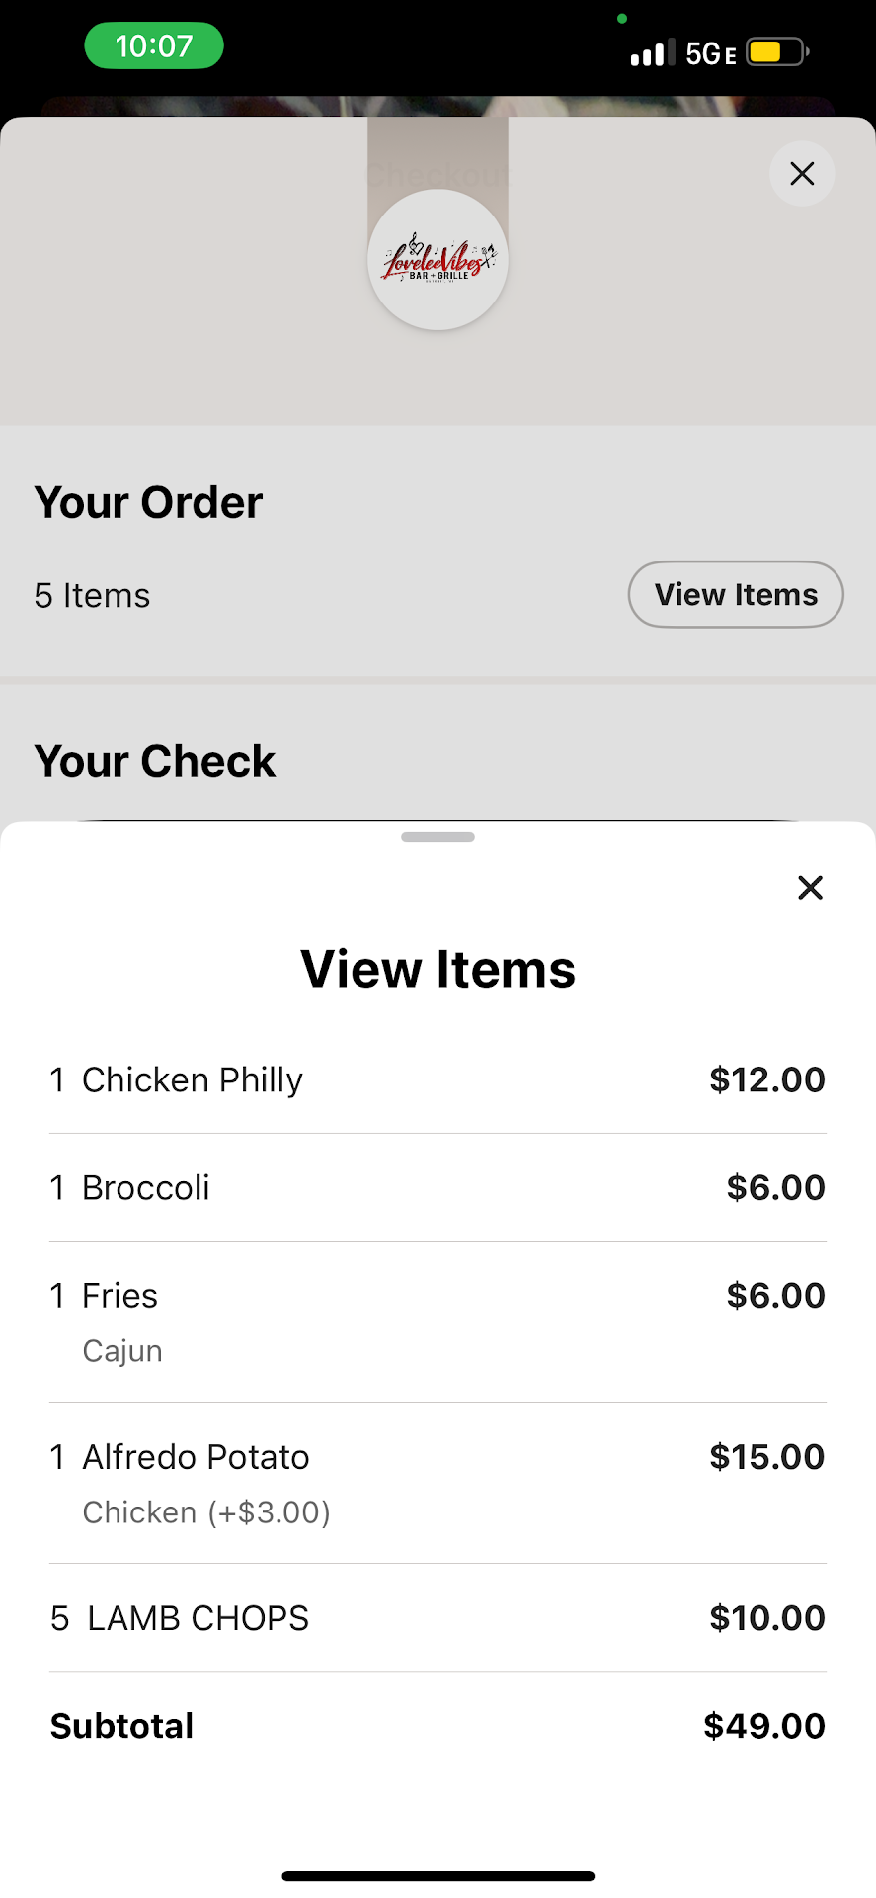Select the Alfredo Potato item
Image resolution: width=876 pixels, height=1898 pixels.
pos(196,1457)
